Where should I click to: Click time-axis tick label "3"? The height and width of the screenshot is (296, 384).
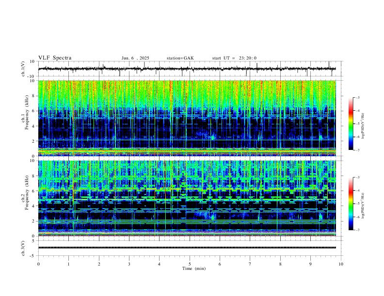(129, 264)
